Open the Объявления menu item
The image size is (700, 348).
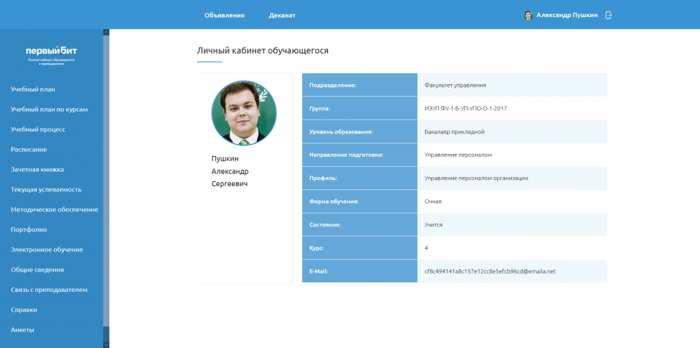pyautogui.click(x=224, y=15)
